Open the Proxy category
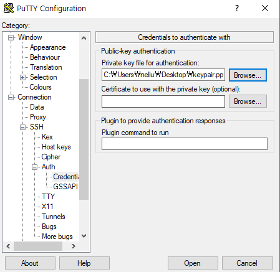280x272 pixels. [x=38, y=117]
